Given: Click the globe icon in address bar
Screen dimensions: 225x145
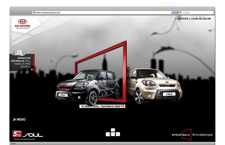Looking at the screenshot, I should pos(34,12).
